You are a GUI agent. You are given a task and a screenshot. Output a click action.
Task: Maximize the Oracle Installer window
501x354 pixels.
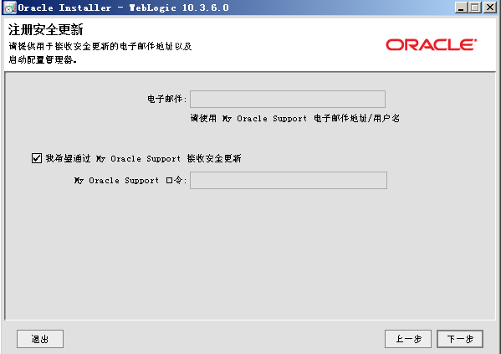475,8
